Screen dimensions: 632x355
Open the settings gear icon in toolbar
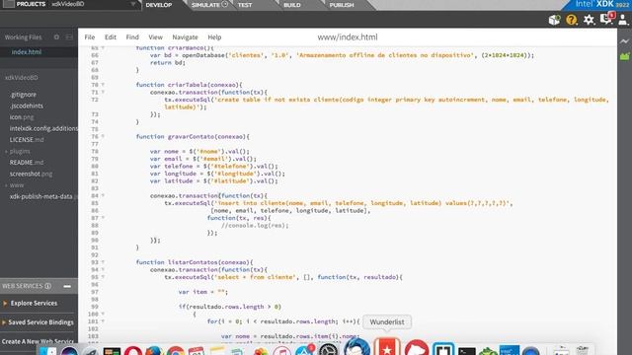[589, 20]
